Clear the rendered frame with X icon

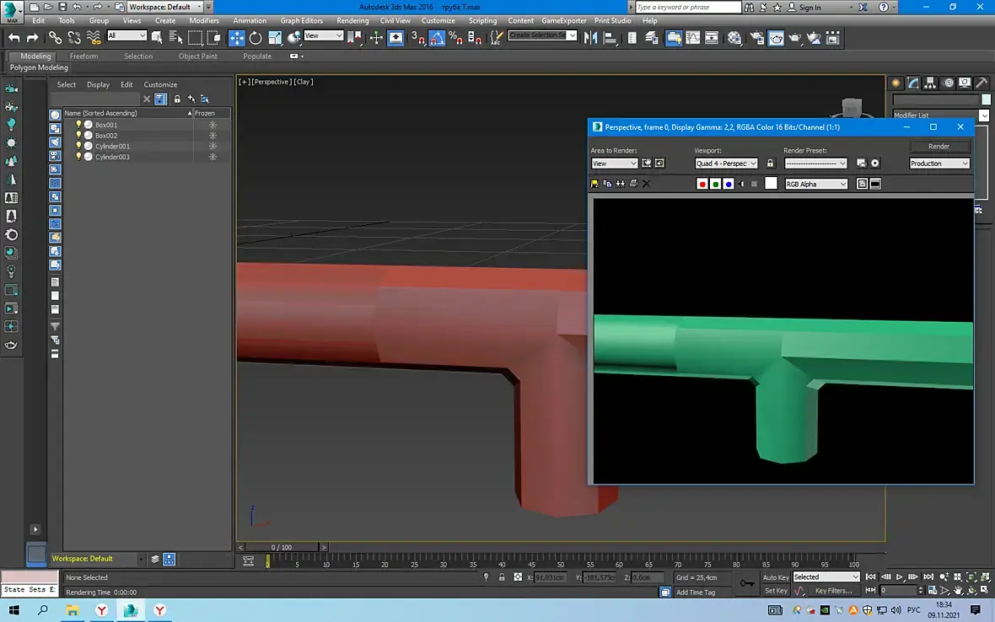[x=647, y=184]
